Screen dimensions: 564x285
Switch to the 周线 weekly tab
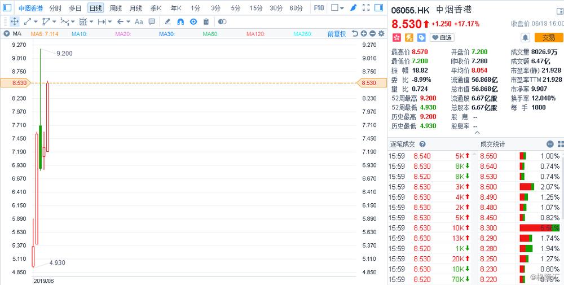(x=116, y=8)
